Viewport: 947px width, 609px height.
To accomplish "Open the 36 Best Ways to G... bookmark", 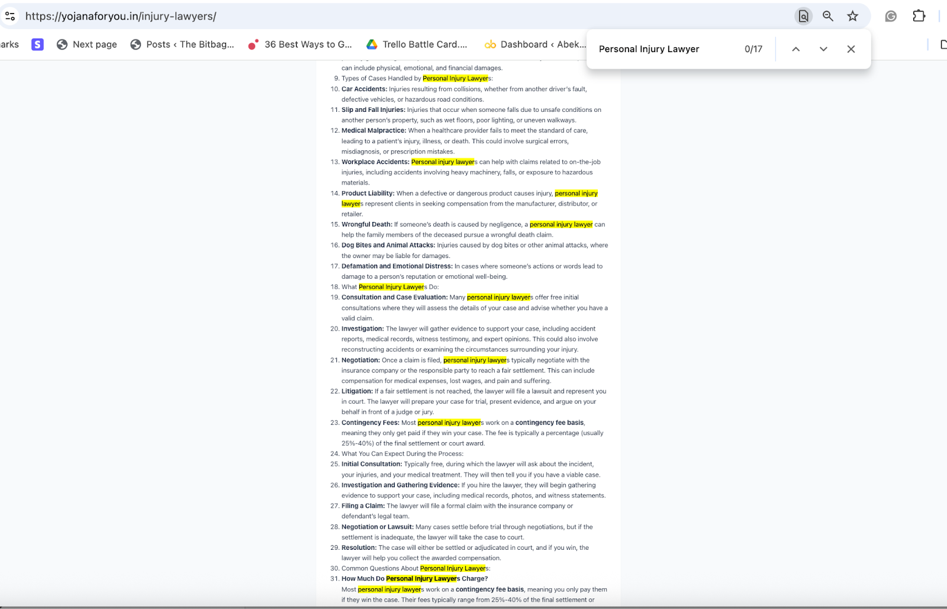I will [300, 44].
